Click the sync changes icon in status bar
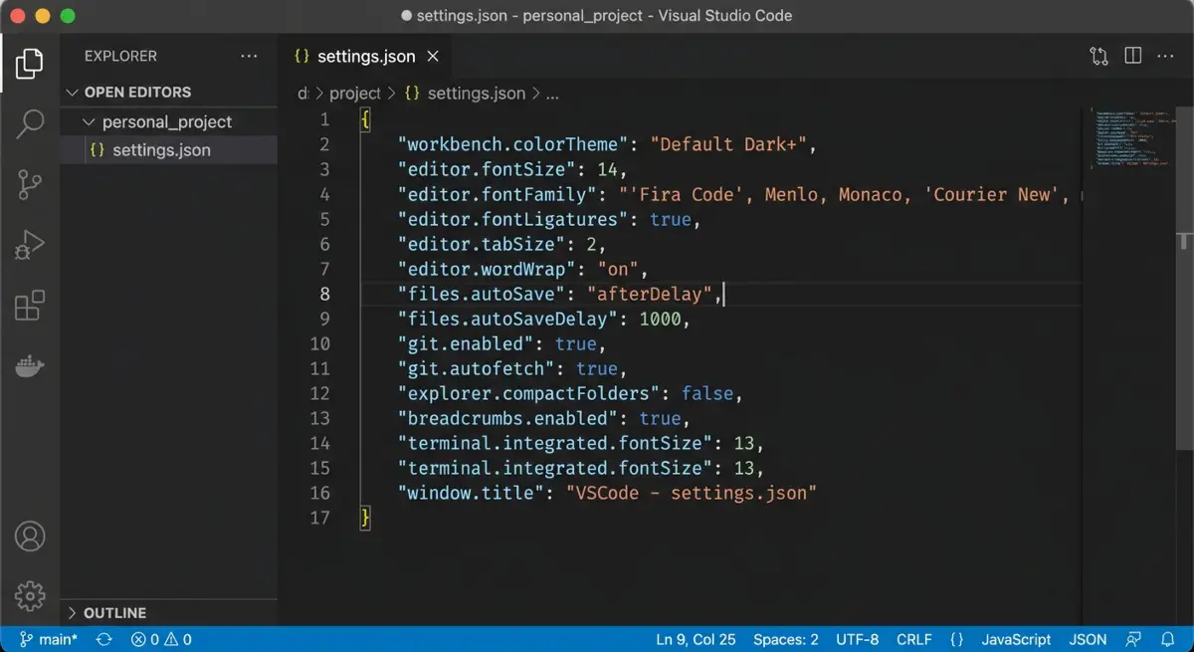Image resolution: width=1194 pixels, height=652 pixels. click(103, 639)
